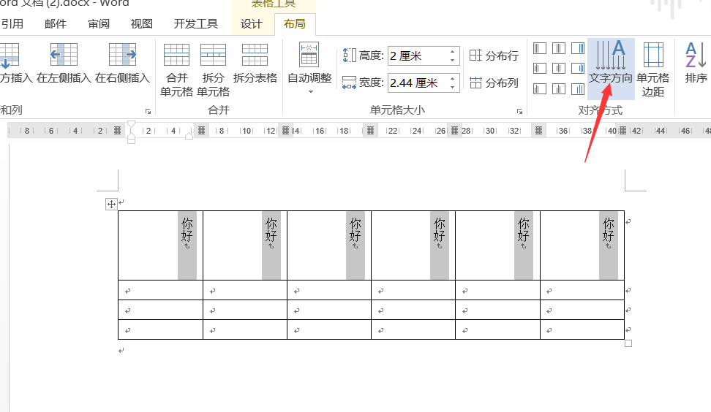Image resolution: width=711 pixels, height=412 pixels.
Task: Increase column width with up stepper
Action: tap(453, 79)
